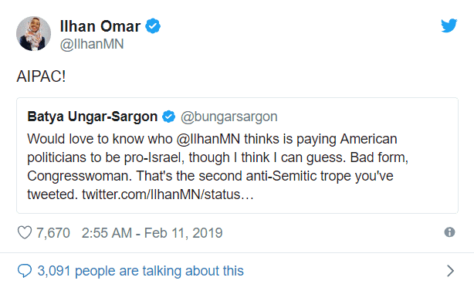This screenshot has height=284, width=474.
Task: Click the AIPAC! tweet text
Action: click(41, 76)
